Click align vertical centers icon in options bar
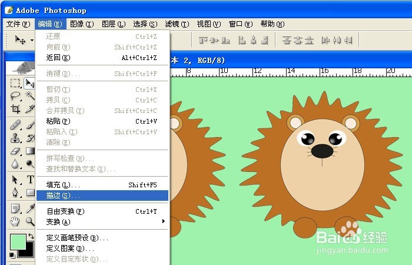Image resolution: width=412 pixels, height=265 pixels. point(214,41)
